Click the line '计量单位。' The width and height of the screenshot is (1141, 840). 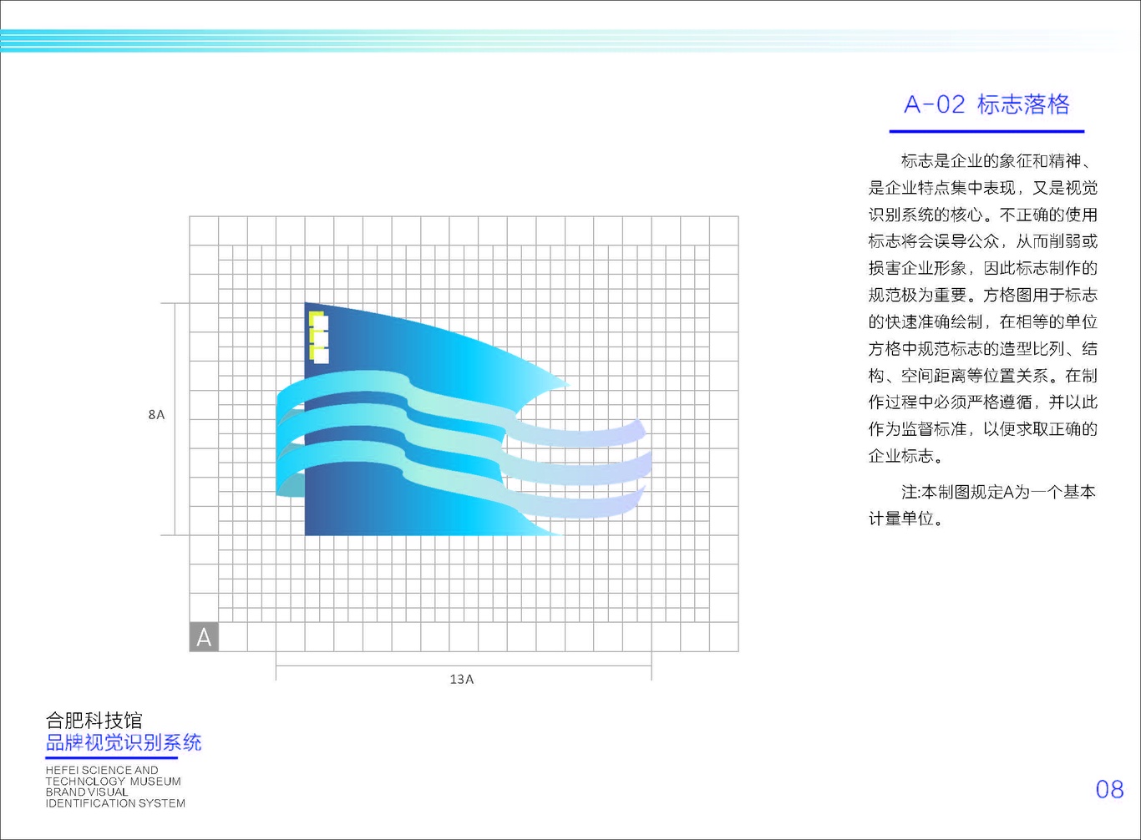tap(906, 519)
